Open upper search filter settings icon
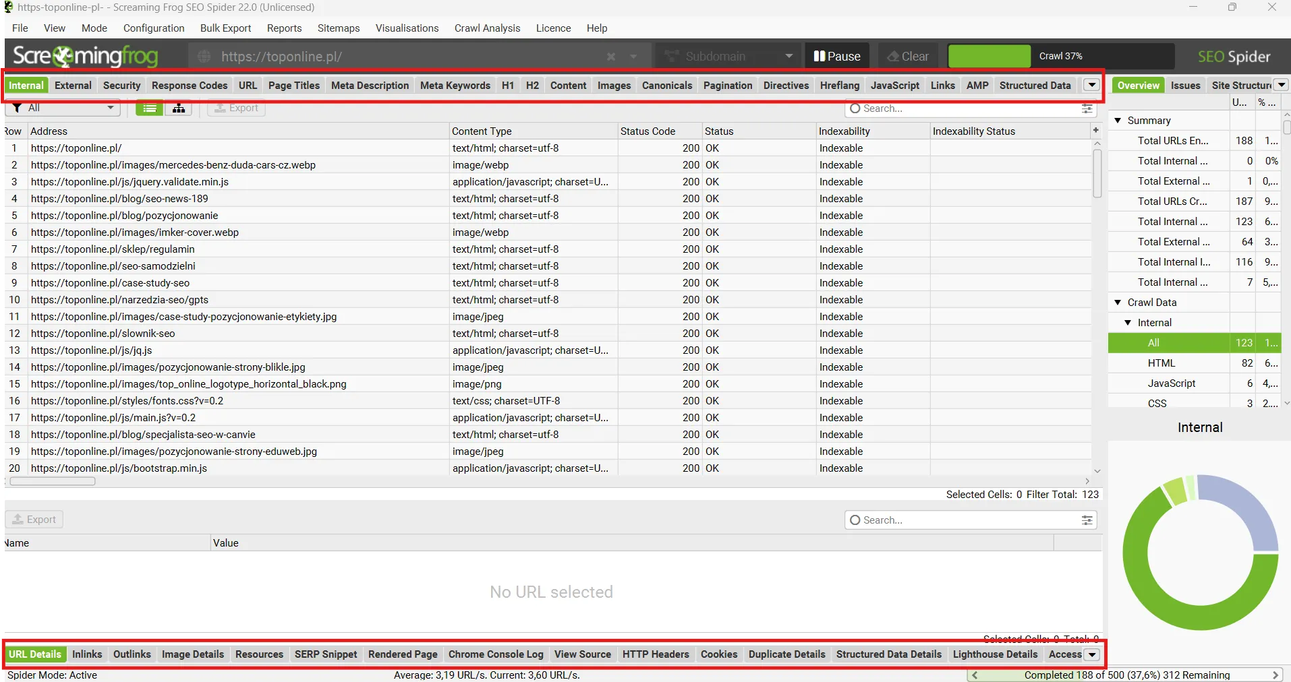1291x682 pixels. [1087, 108]
